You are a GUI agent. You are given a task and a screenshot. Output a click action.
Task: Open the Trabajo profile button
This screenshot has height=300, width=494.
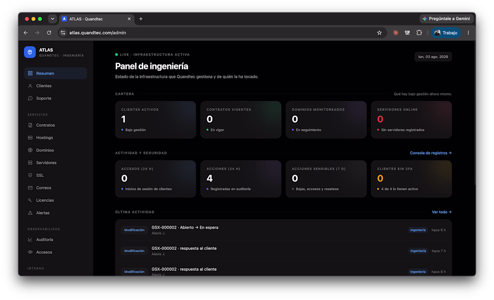coord(446,33)
